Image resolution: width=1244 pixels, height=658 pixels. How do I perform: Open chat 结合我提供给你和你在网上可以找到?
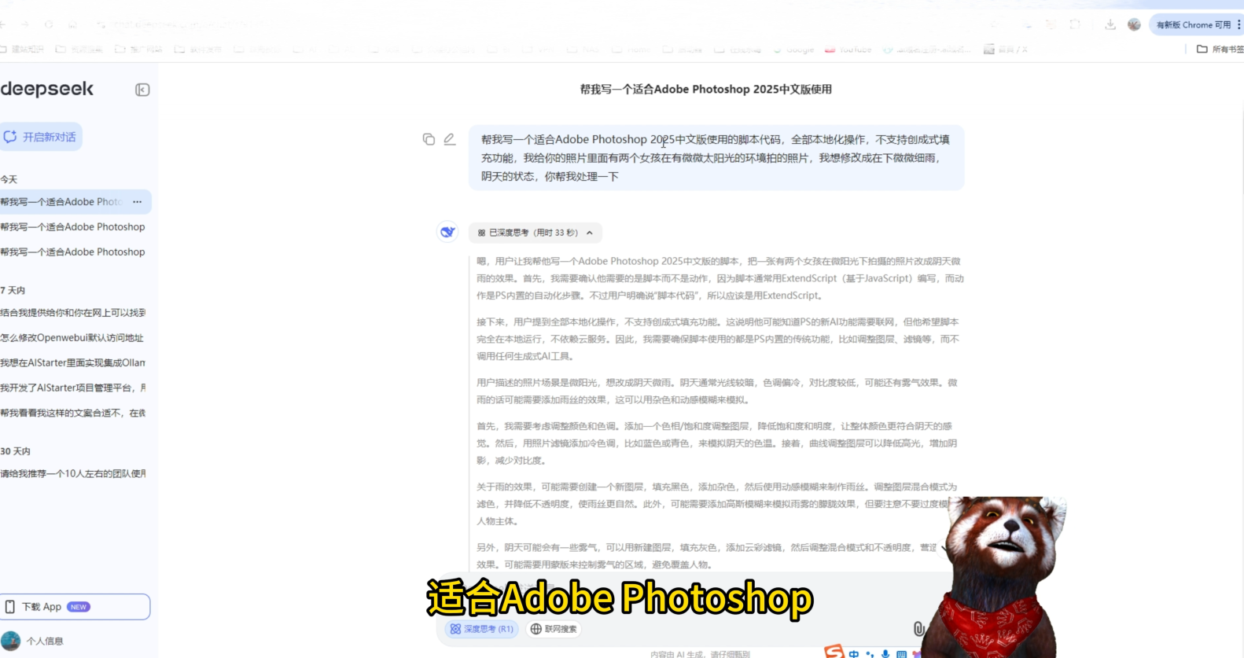[73, 313]
